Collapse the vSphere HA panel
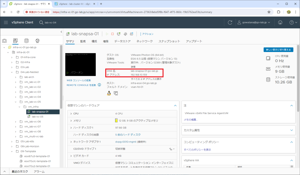 (291, 160)
